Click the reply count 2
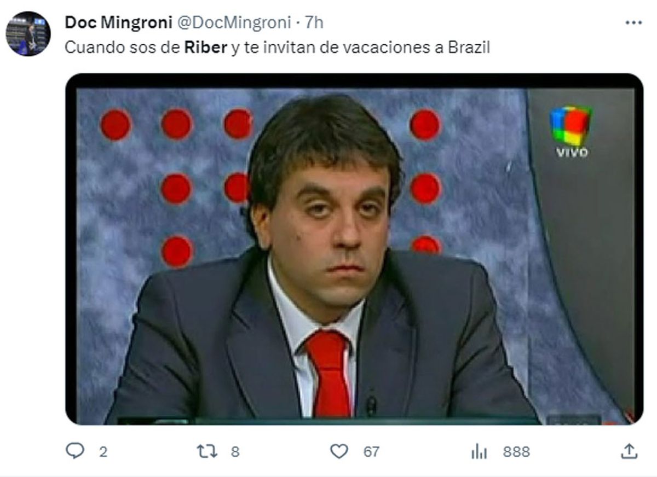657x477 pixels. [x=102, y=452]
